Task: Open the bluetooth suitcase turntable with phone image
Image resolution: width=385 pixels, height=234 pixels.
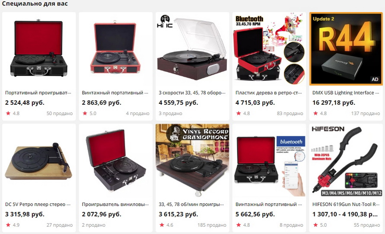Action: (x=269, y=160)
